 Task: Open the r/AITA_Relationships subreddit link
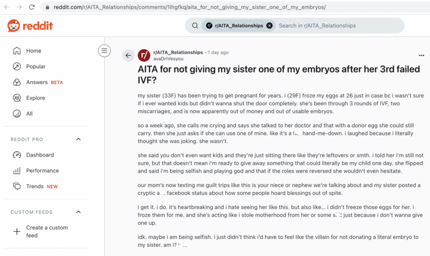point(178,52)
